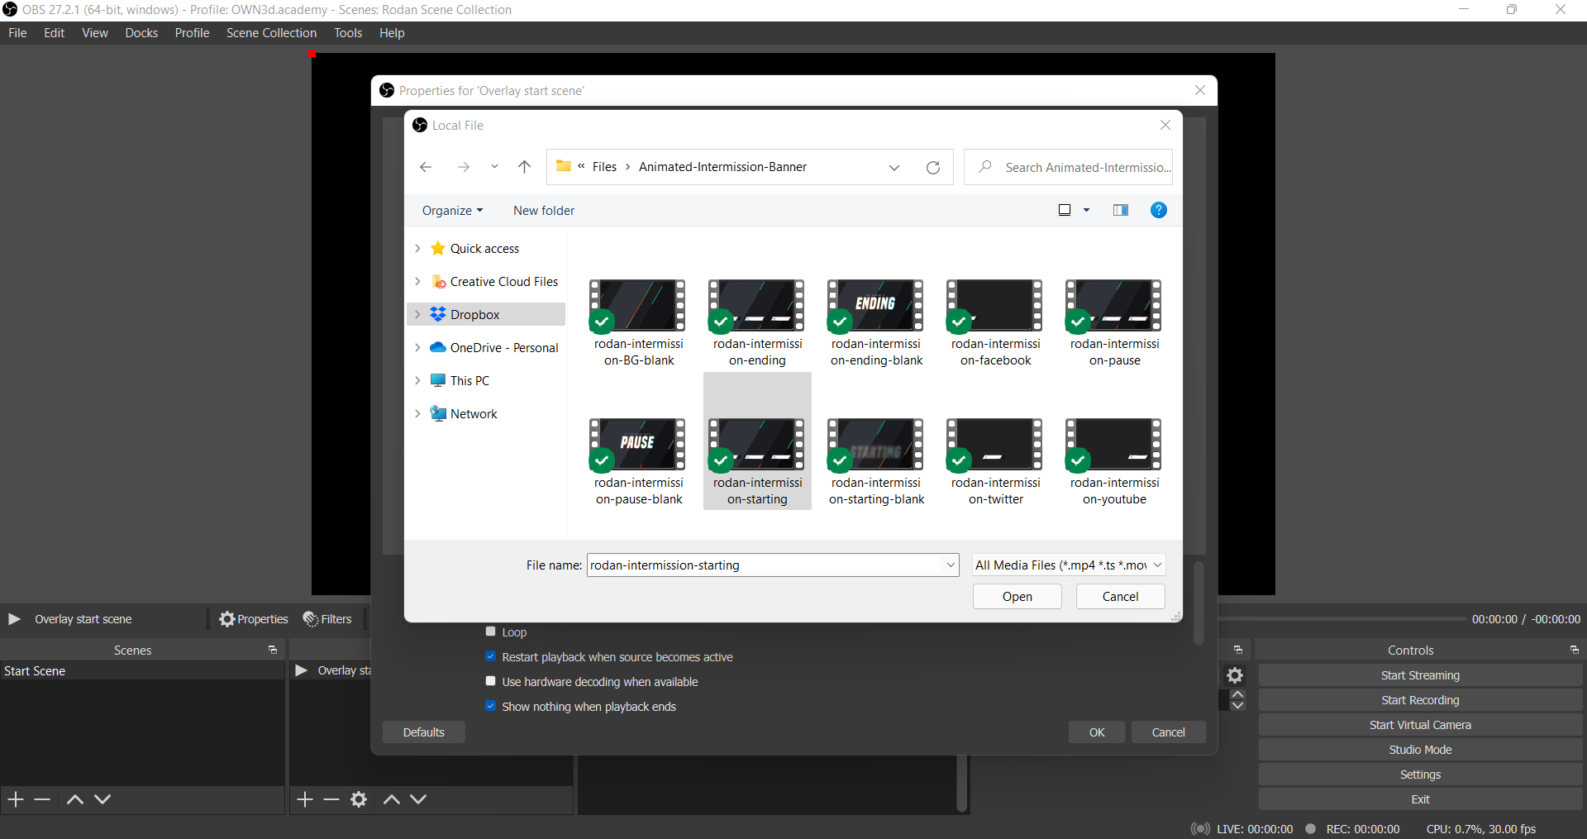Expand the Dropbox tree node
Image resolution: width=1587 pixels, height=839 pixels.
417,315
